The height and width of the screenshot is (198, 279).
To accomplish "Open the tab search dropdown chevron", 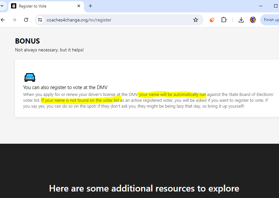I will [x=2, y=6].
